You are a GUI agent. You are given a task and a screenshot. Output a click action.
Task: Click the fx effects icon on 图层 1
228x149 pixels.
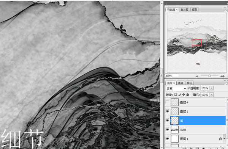coord(220,139)
